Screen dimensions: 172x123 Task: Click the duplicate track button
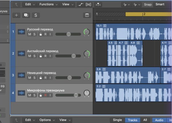coord(26,15)
